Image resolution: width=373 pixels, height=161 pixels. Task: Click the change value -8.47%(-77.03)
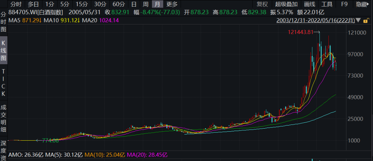click(160, 13)
